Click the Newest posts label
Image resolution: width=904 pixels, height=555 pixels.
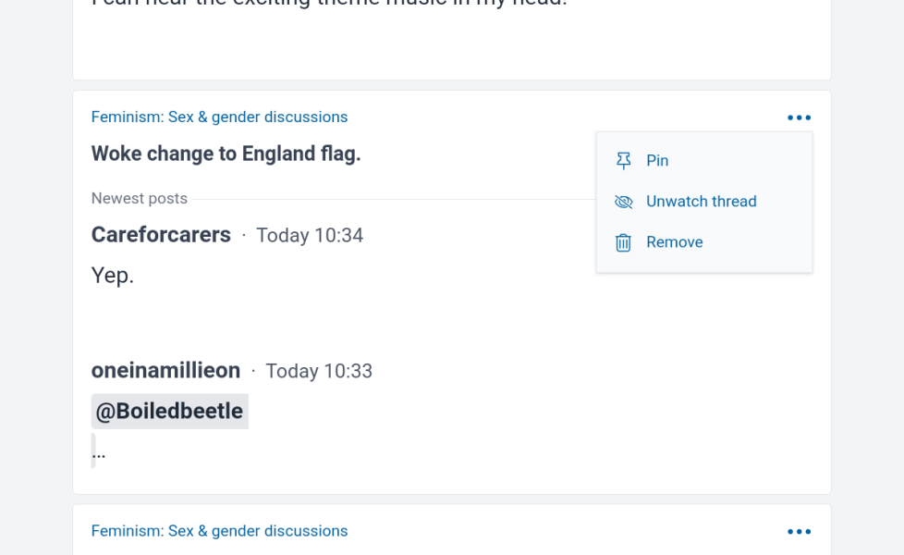tap(140, 199)
